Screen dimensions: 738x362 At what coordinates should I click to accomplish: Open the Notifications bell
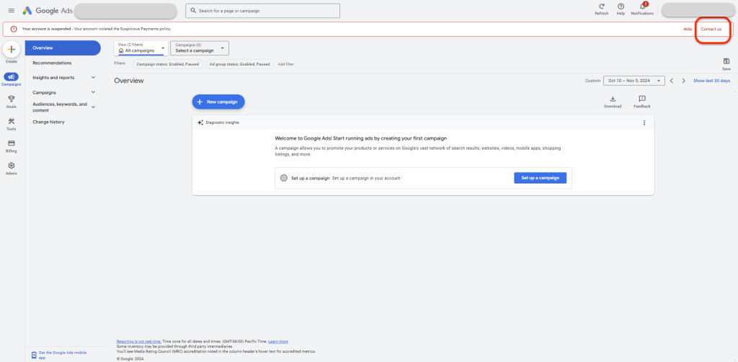click(x=641, y=7)
